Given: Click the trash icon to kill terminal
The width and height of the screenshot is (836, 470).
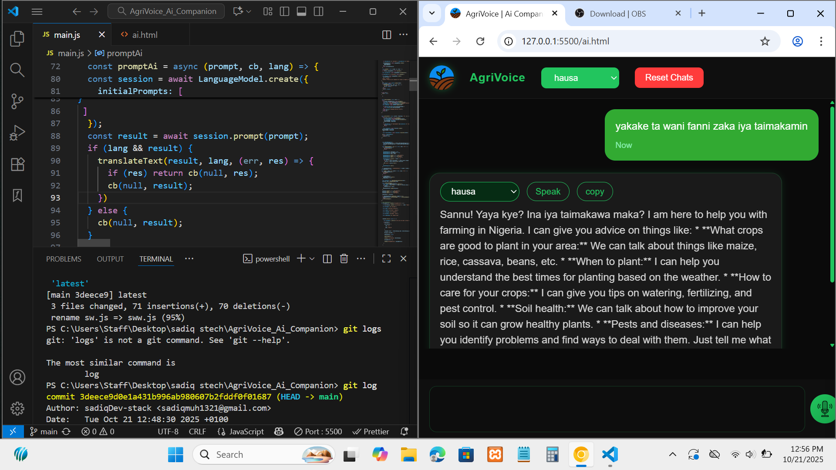Looking at the screenshot, I should coord(344,259).
